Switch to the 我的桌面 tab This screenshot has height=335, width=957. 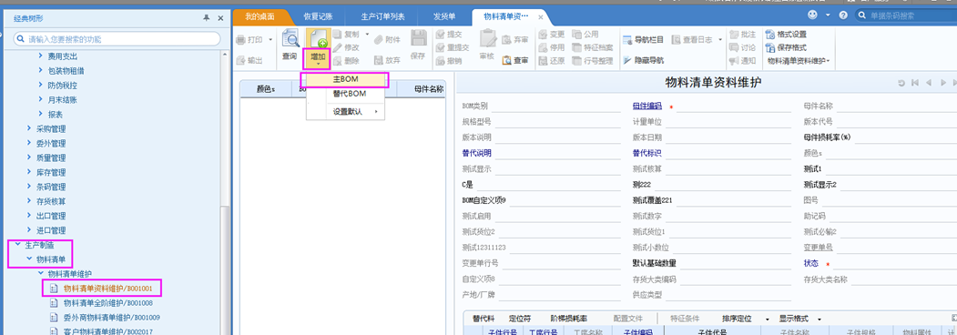tap(260, 16)
